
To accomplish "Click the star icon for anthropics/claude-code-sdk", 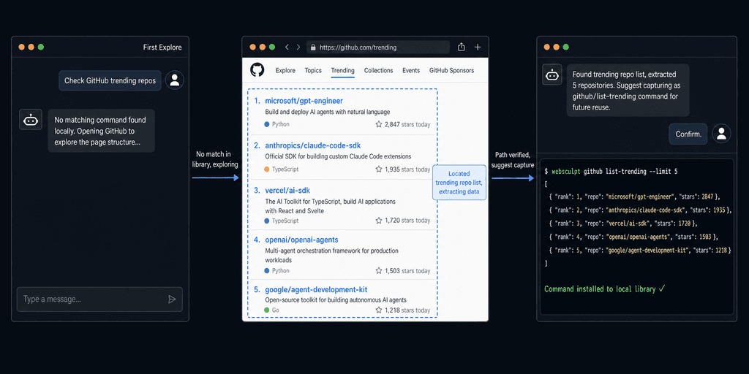I will point(379,169).
